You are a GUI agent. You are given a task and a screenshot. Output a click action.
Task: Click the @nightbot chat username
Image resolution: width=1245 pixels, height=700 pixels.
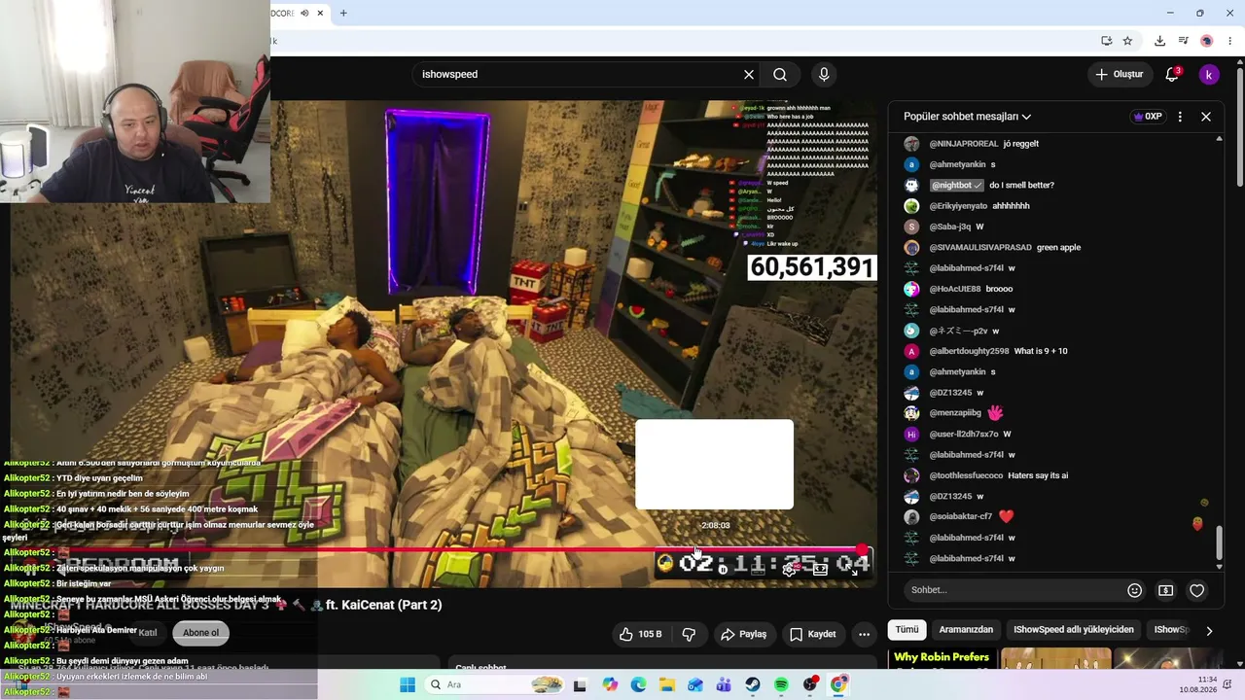[x=957, y=186]
